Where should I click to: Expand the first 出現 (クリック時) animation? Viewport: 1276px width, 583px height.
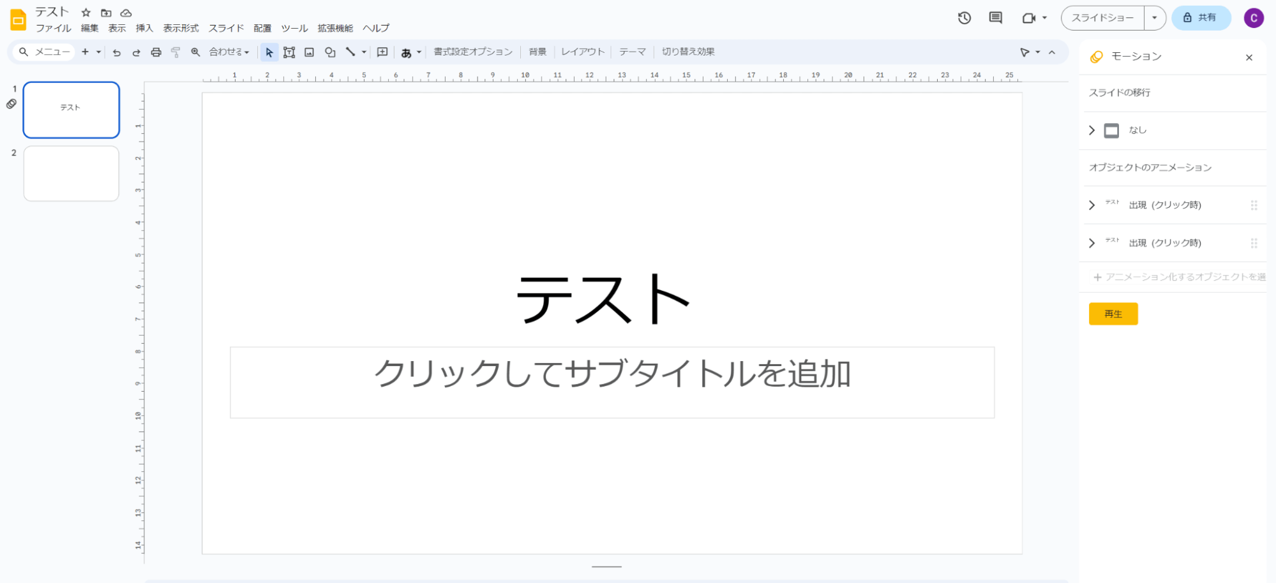tap(1092, 205)
